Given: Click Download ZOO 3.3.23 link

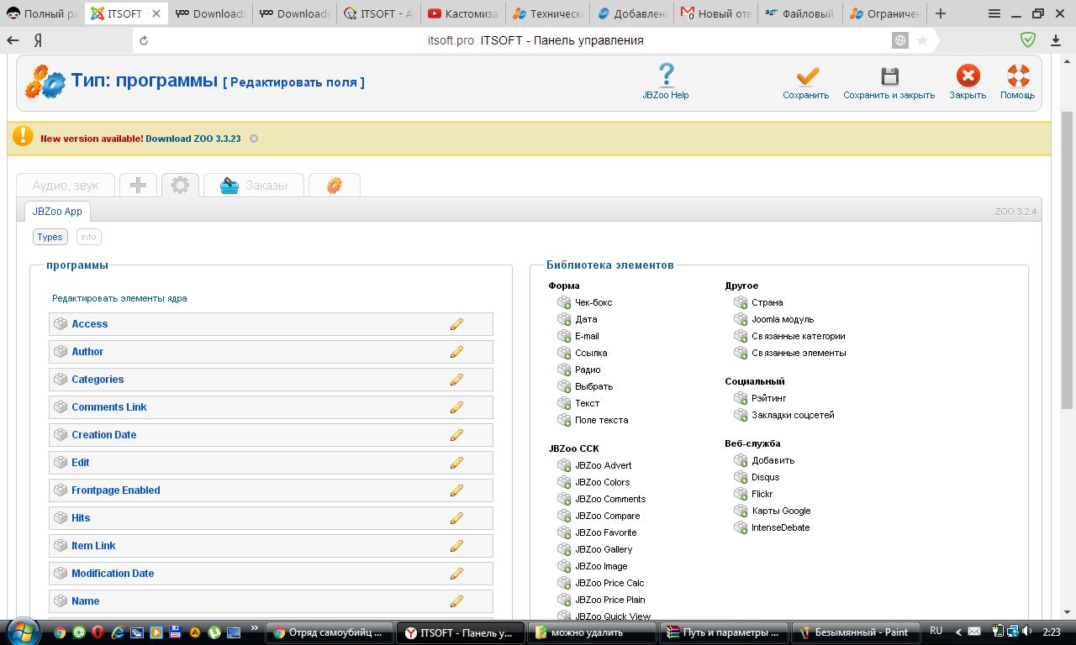Looking at the screenshot, I should pos(193,139).
